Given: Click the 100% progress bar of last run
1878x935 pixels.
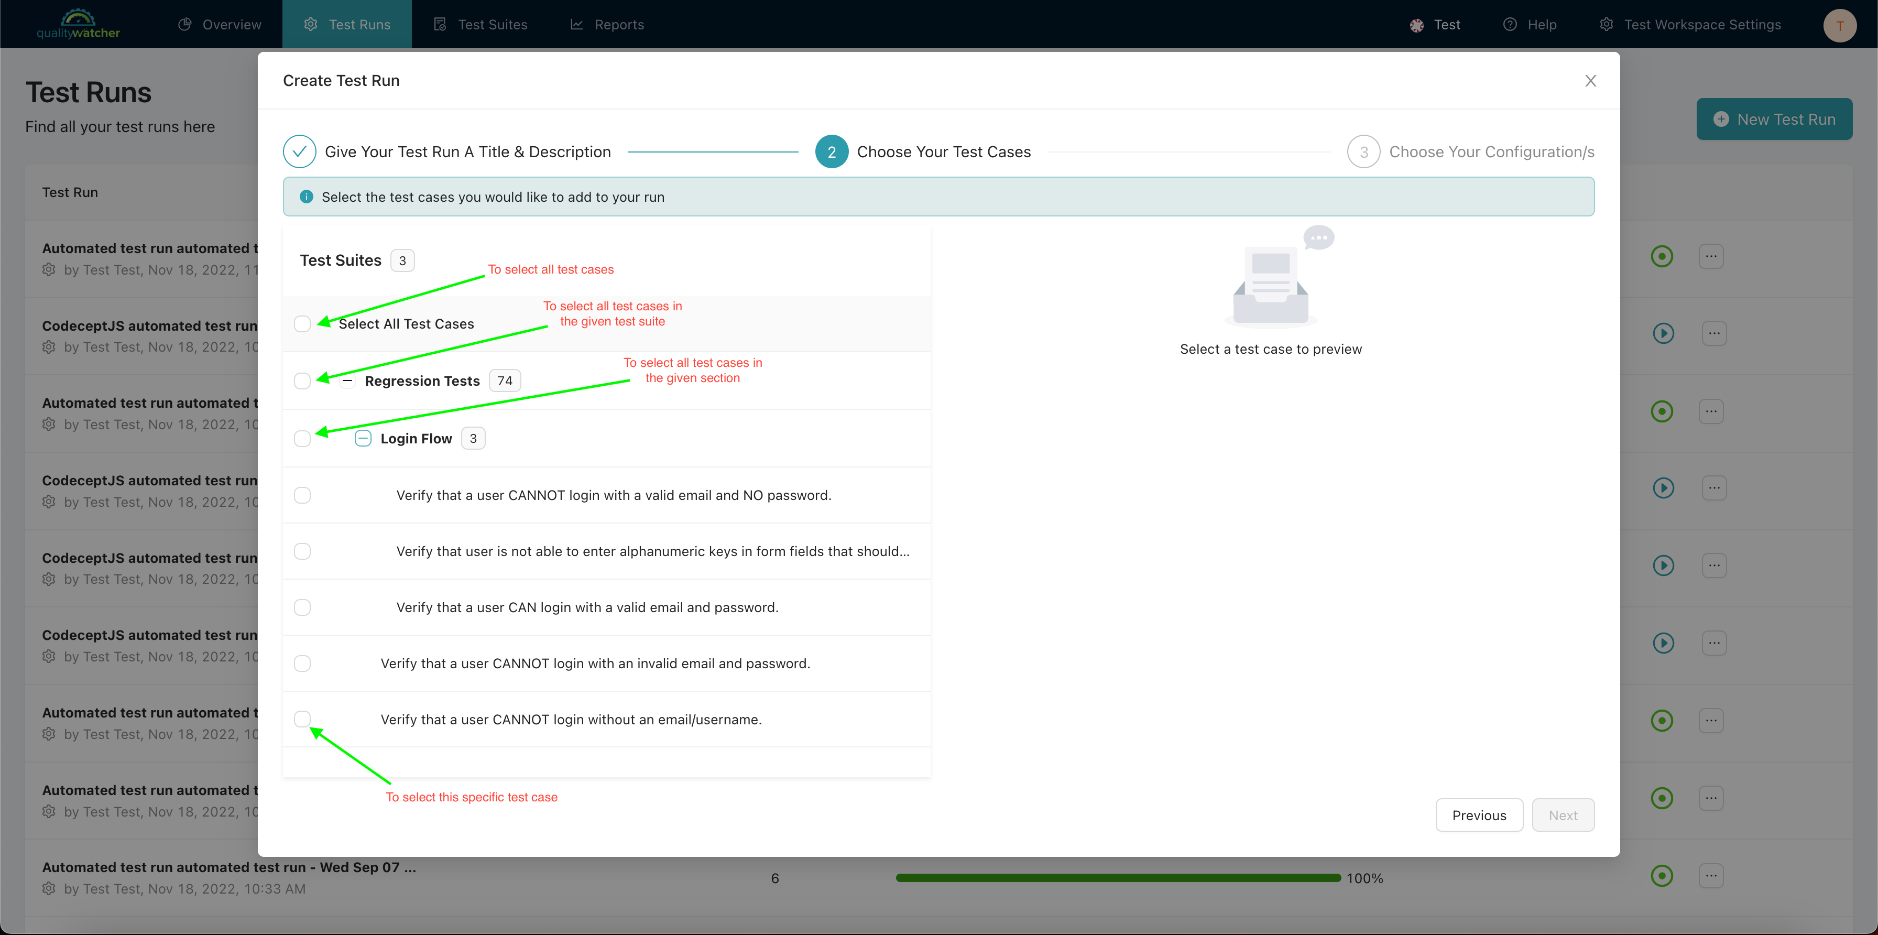Looking at the screenshot, I should [x=1118, y=878].
